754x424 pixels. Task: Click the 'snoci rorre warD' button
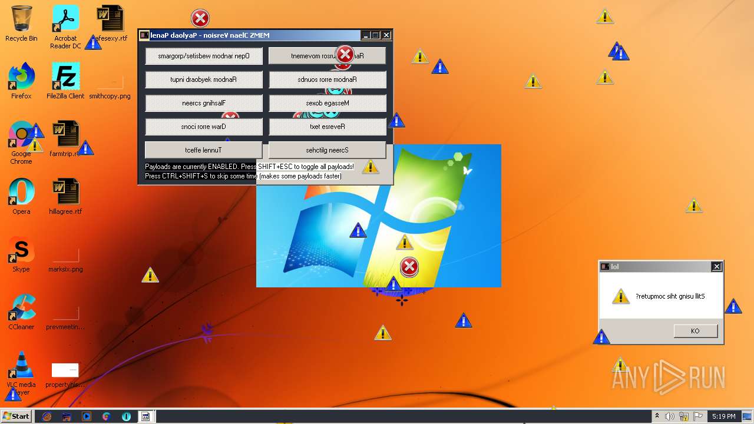coord(204,127)
